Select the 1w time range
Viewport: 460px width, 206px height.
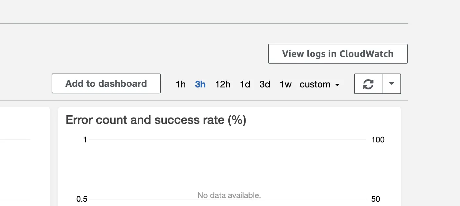coord(285,84)
